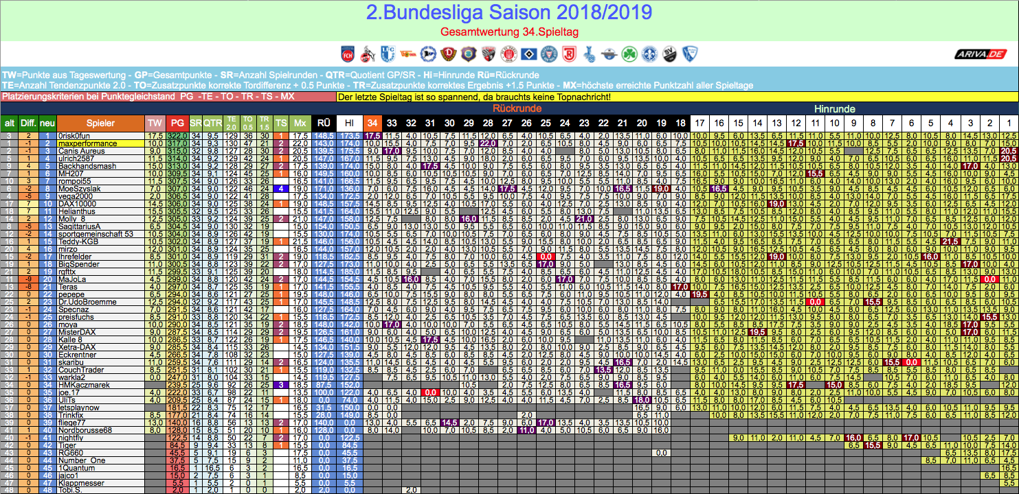Screen dimensions: 1019x494
Task: Select player 'BigSpender'
Action: point(100,264)
